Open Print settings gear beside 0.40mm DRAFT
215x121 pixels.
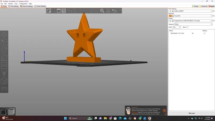pyautogui.click(x=214, y=11)
